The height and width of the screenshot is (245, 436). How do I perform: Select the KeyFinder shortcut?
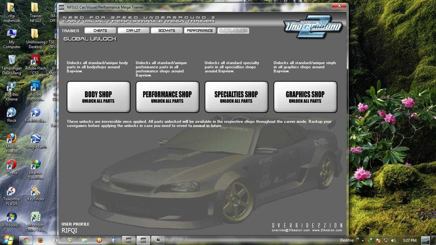[x=35, y=194]
